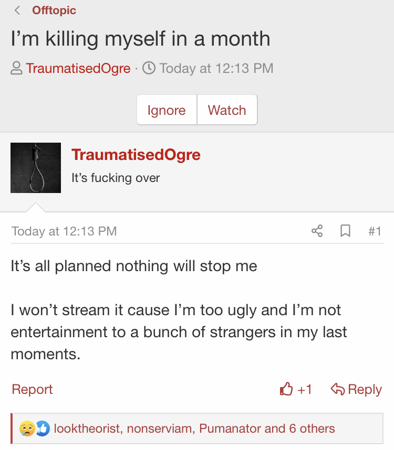Go back using the left chevron arrow
Image resolution: width=394 pixels, height=450 pixels.
(17, 10)
